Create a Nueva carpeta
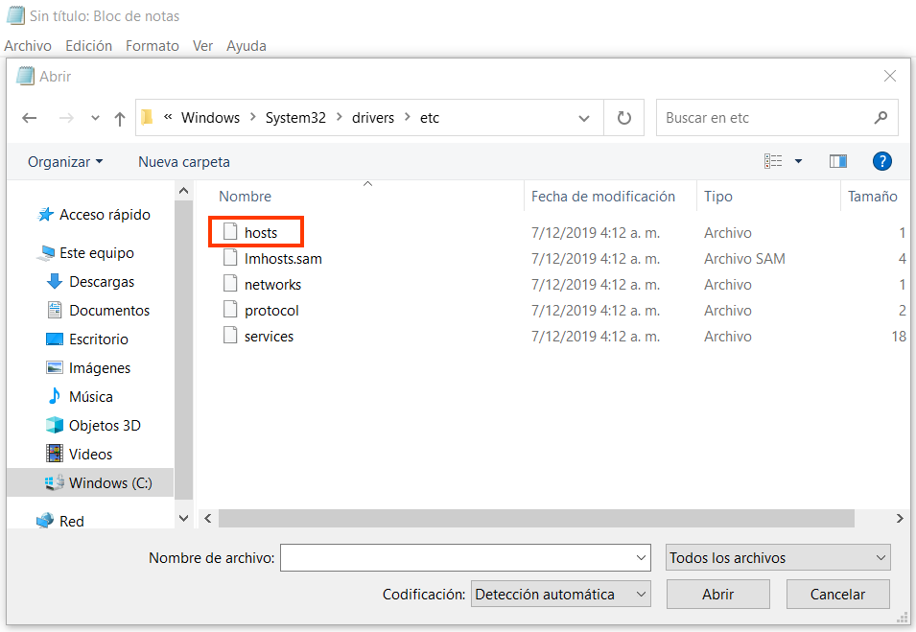The height and width of the screenshot is (632, 916). coord(183,161)
